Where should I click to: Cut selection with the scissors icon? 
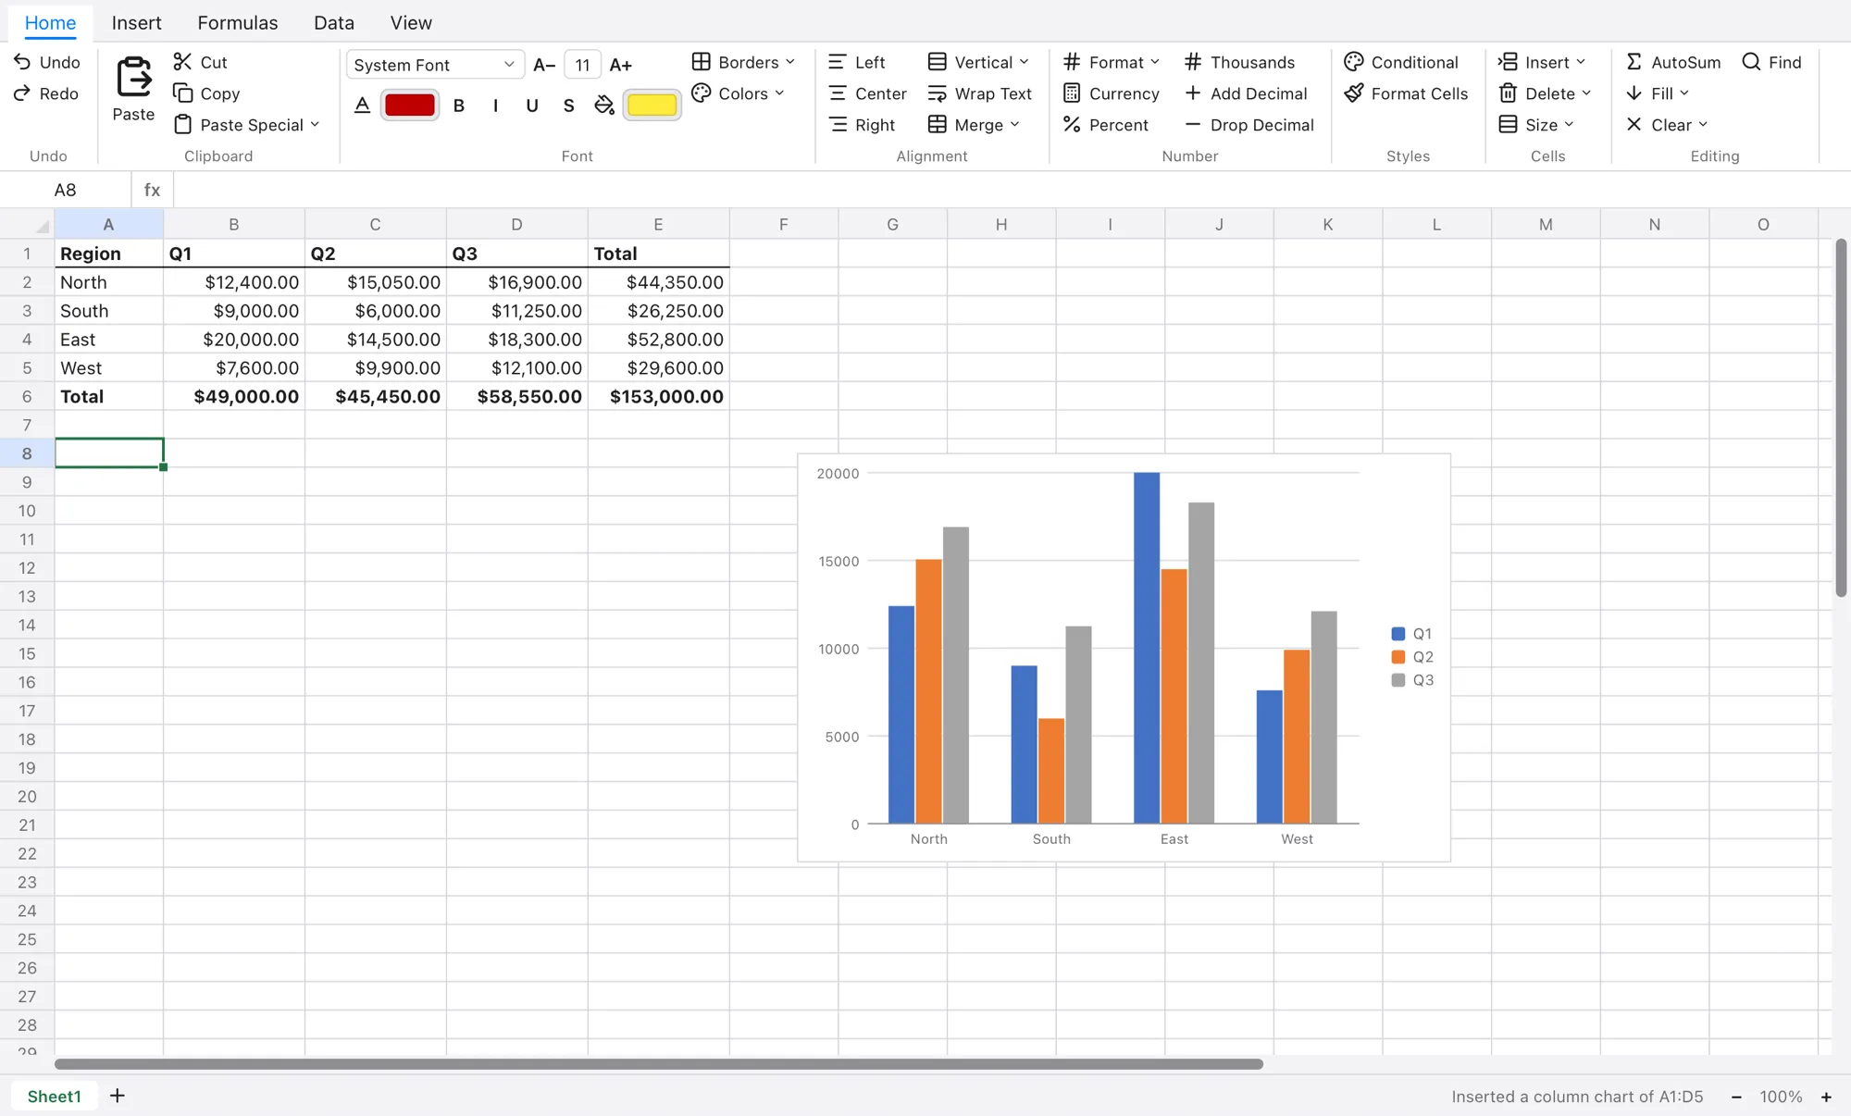click(x=182, y=62)
